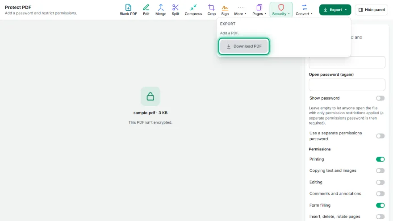Image resolution: width=393 pixels, height=221 pixels.
Task: Click the EXPORT menu header label
Action: [x=228, y=24]
